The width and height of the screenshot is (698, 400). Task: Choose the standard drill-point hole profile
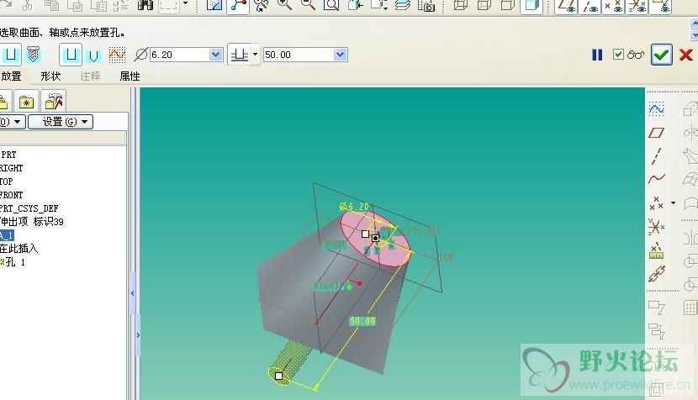pyautogui.click(x=93, y=55)
